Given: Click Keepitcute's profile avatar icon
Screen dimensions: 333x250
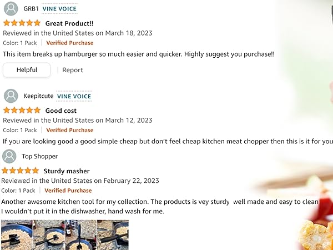Looking at the screenshot, I should [x=11, y=96].
